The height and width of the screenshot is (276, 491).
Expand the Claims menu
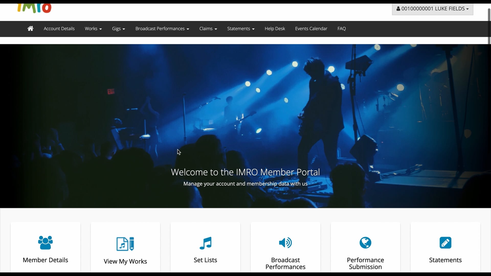click(x=208, y=29)
